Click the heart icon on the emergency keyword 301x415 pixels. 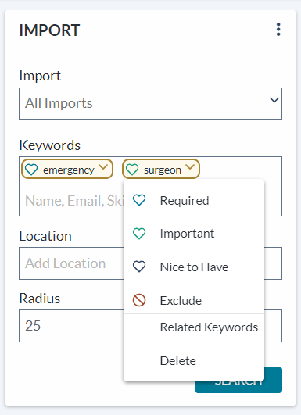click(x=31, y=170)
